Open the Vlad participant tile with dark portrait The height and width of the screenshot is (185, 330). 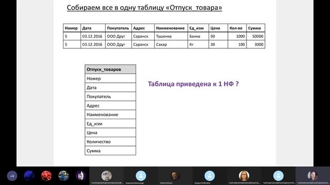pos(175,176)
